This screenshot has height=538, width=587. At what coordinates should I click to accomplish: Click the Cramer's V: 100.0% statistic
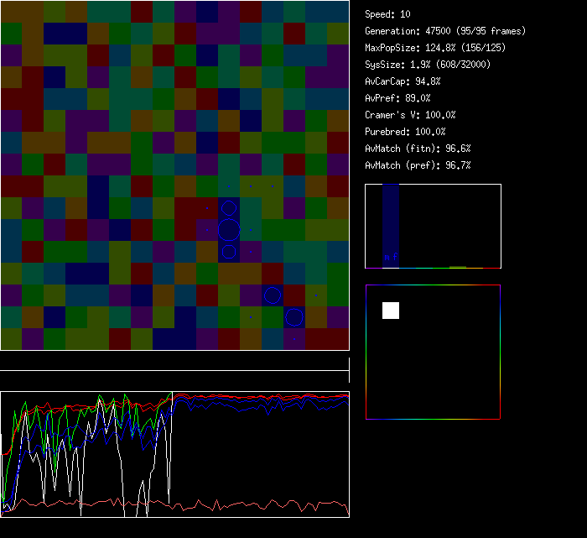click(410, 115)
